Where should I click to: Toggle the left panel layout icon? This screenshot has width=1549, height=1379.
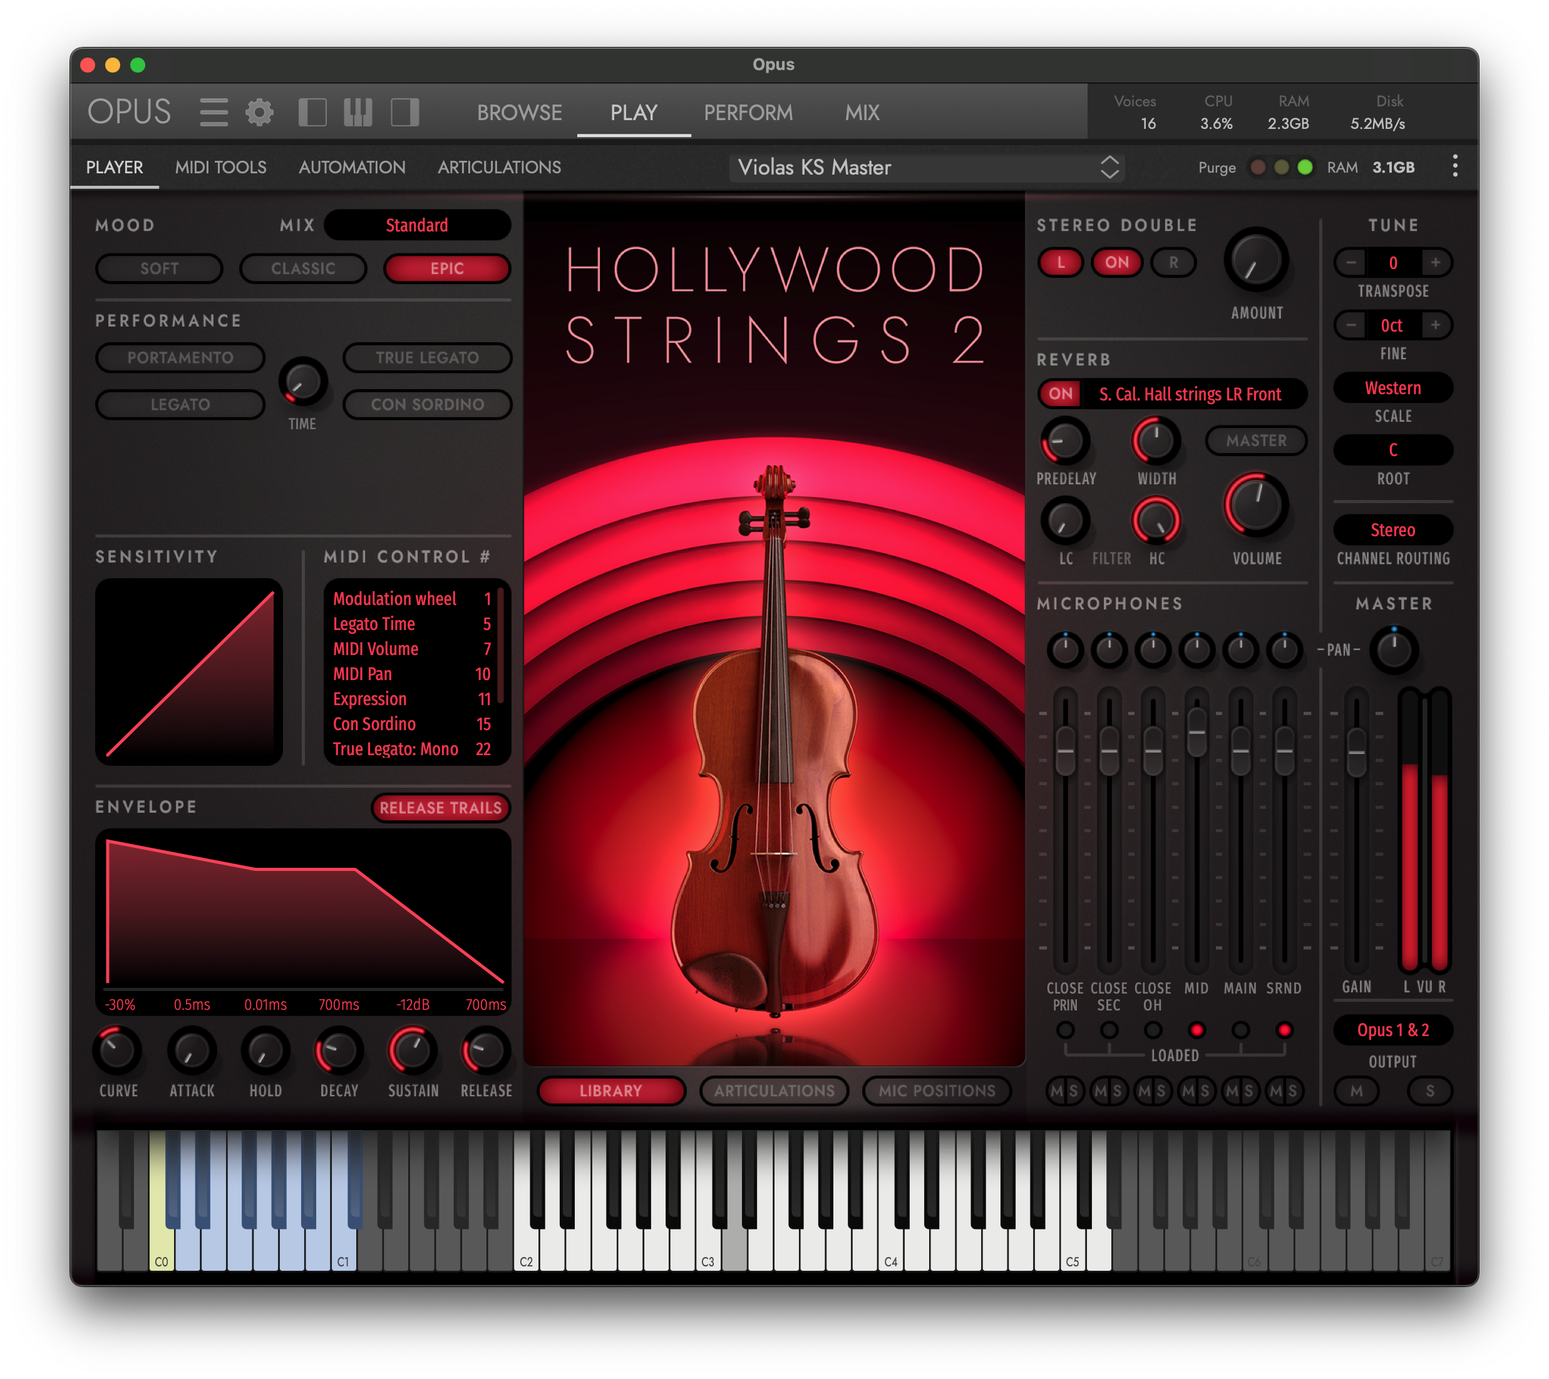tap(312, 112)
